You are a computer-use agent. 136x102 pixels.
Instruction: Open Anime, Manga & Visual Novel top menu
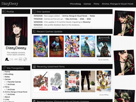(118, 4)
